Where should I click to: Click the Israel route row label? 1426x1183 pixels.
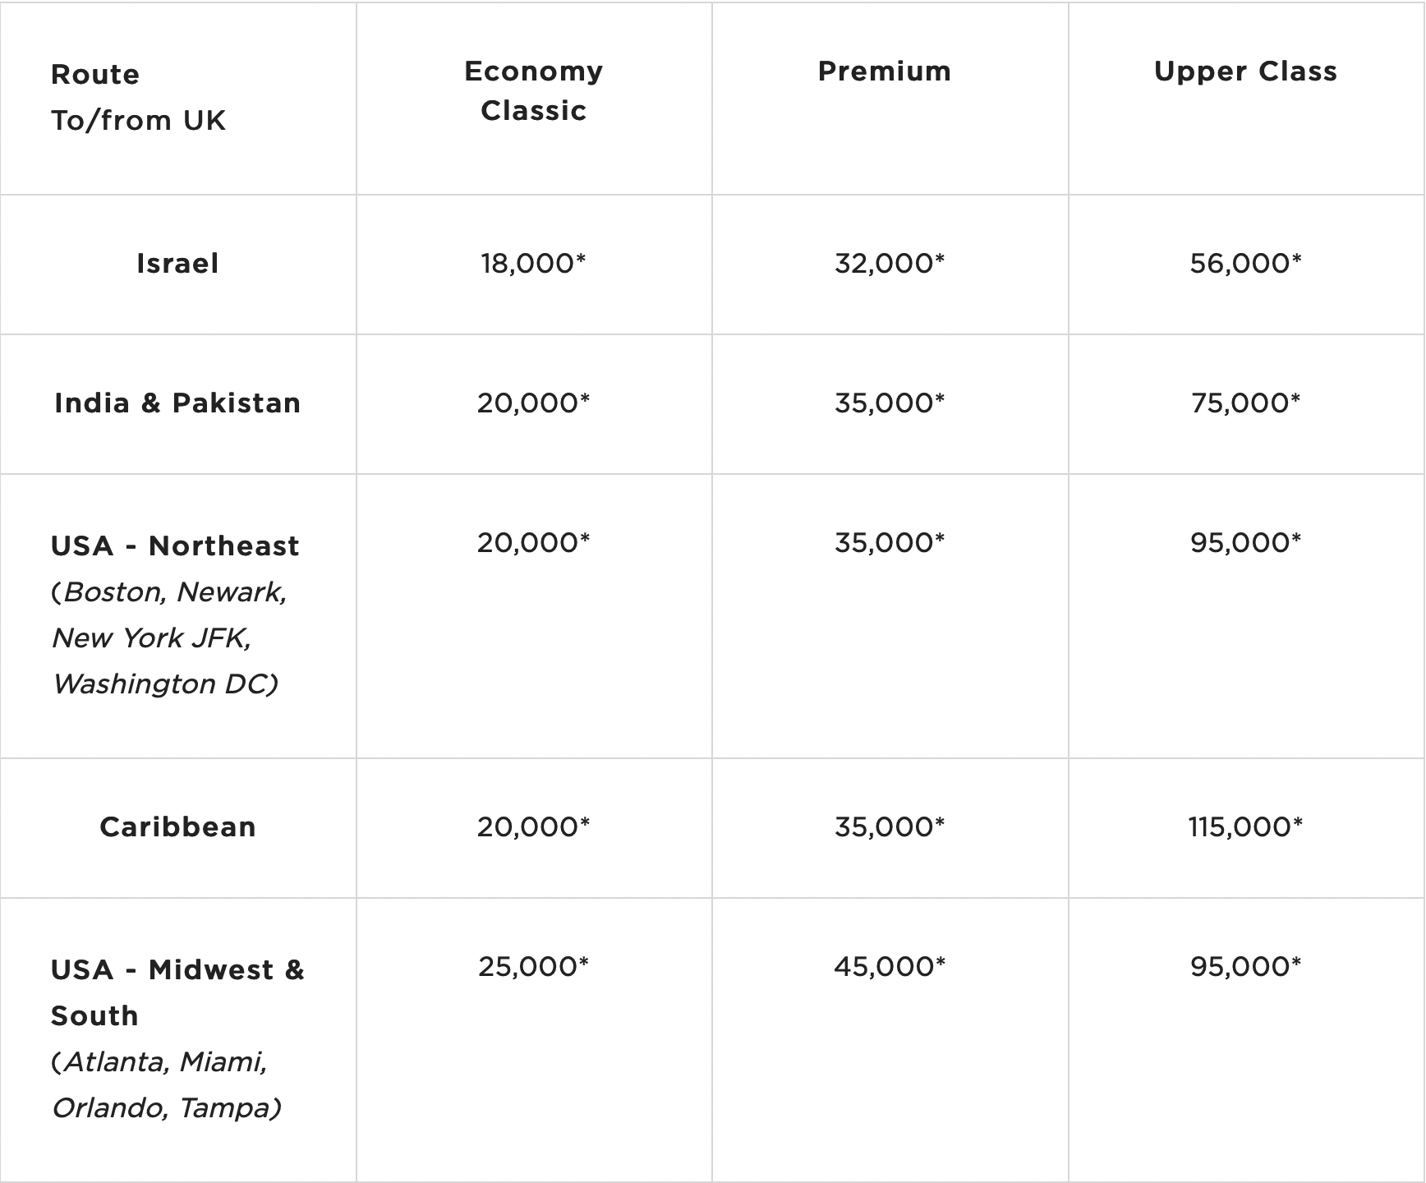(x=177, y=264)
